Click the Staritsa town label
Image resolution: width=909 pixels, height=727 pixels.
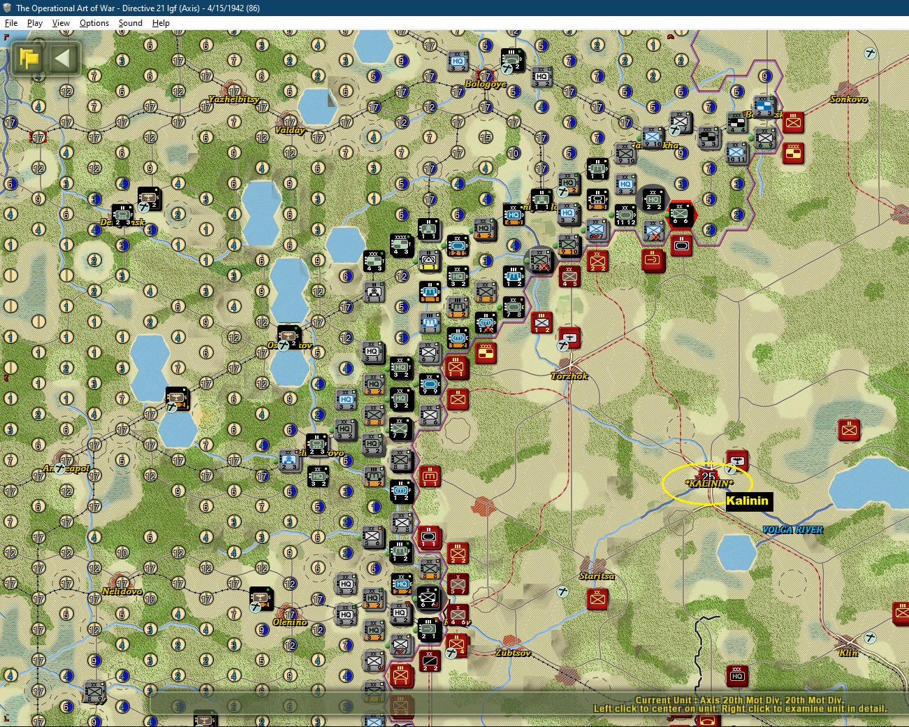pyautogui.click(x=597, y=576)
